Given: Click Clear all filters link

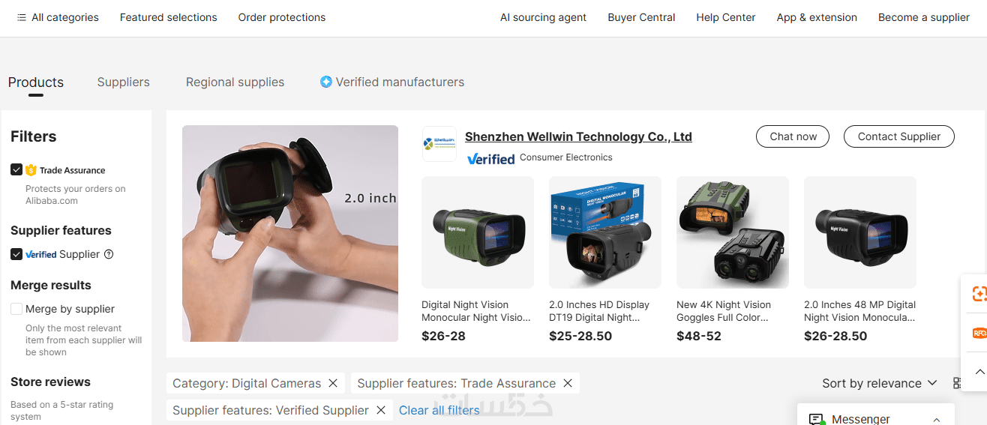Looking at the screenshot, I should point(439,410).
